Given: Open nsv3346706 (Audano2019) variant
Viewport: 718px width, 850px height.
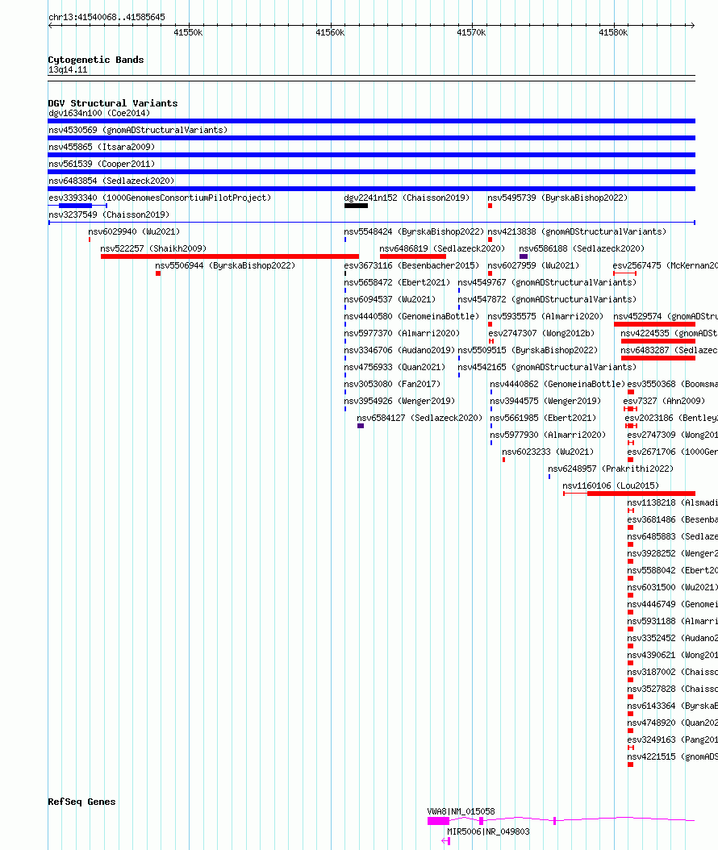Looking at the screenshot, I should [399, 350].
